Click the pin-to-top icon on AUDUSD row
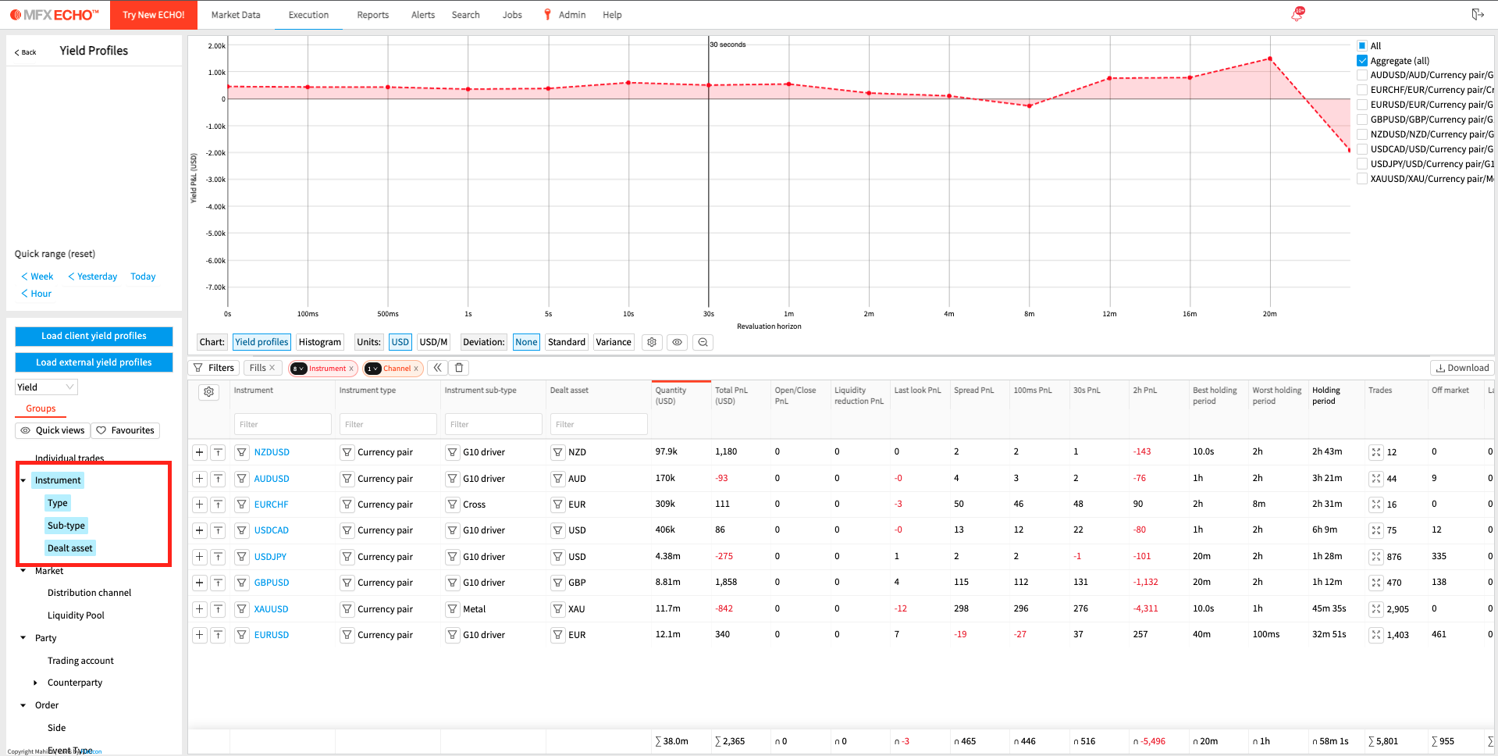1498x756 pixels. (219, 479)
